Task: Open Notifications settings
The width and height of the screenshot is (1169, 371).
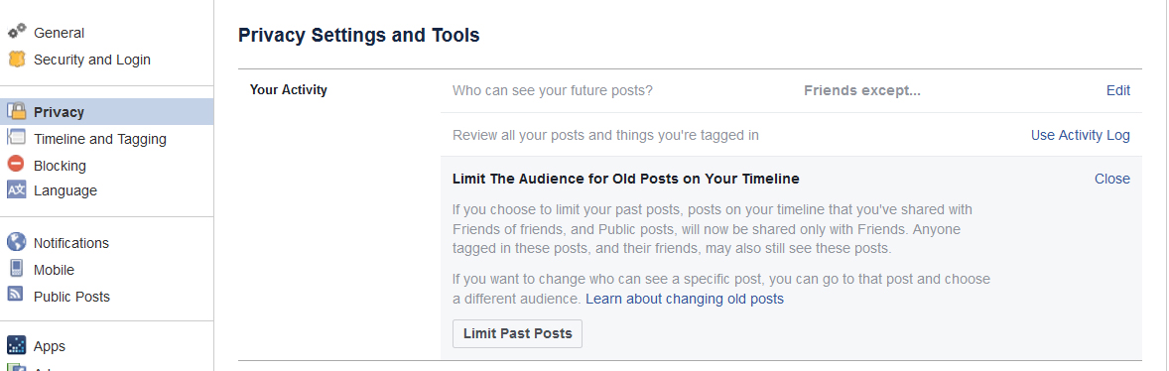Action: tap(70, 243)
